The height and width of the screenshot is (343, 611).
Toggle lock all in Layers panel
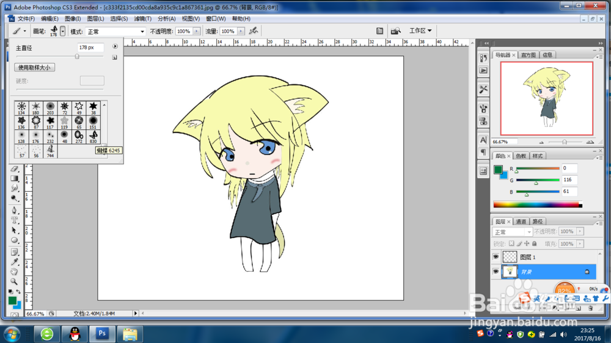coord(535,244)
